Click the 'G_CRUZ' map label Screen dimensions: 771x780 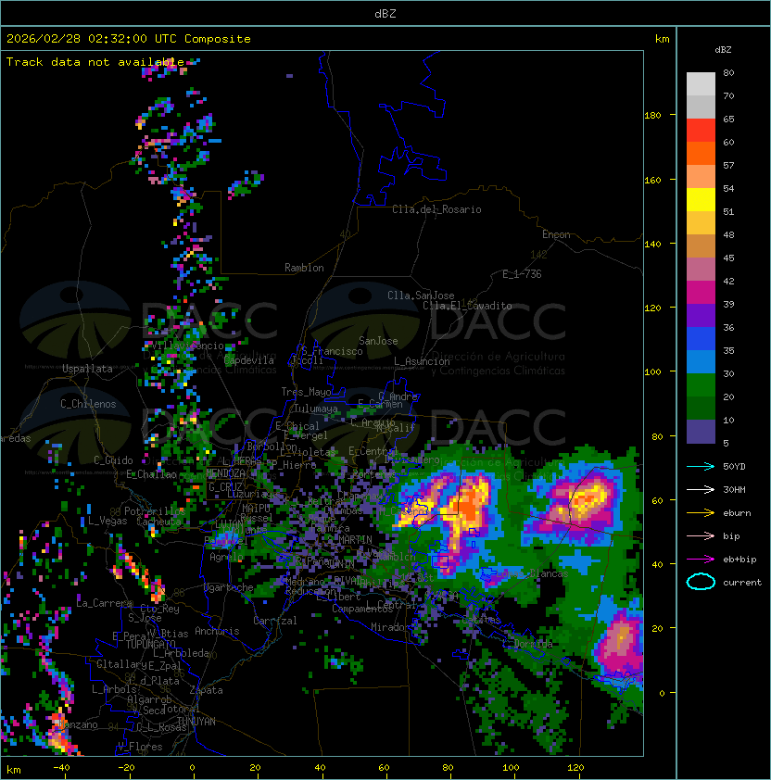225,487
